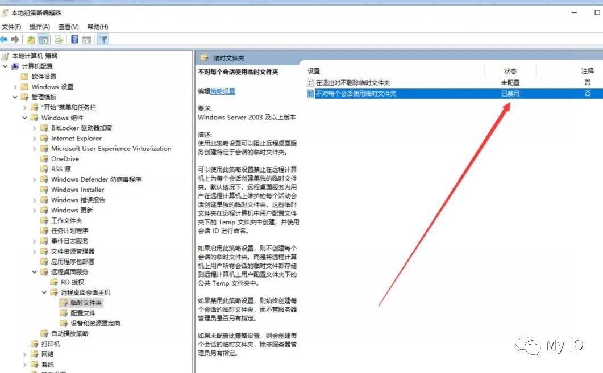Screen dimensions: 603x373
Task: Expand the BitLocker 驱动器加密 node
Action: tap(35, 128)
